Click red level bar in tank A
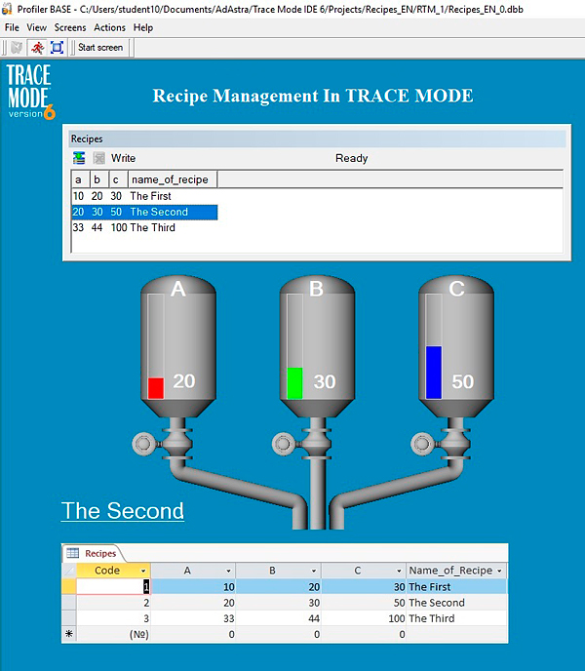585x671 pixels. (x=156, y=388)
